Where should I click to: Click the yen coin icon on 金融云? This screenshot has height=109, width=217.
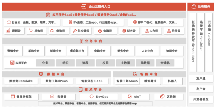(100, 31)
